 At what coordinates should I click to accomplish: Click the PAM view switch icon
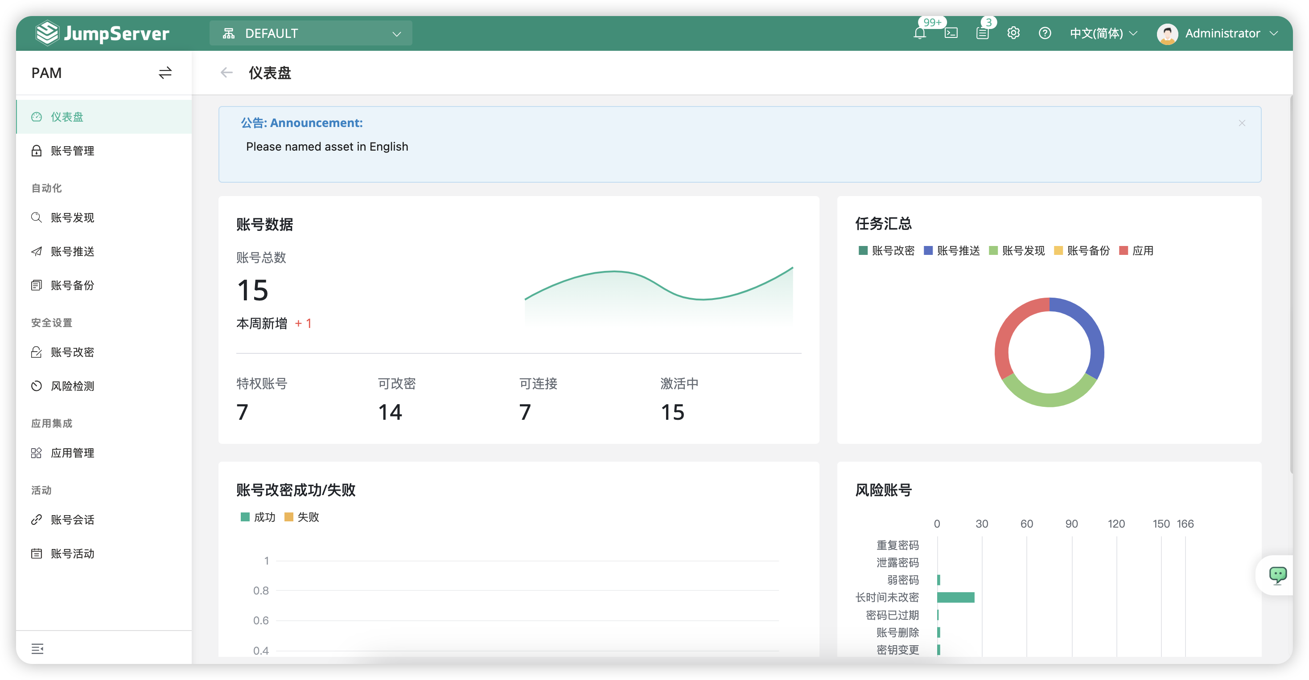pos(165,73)
